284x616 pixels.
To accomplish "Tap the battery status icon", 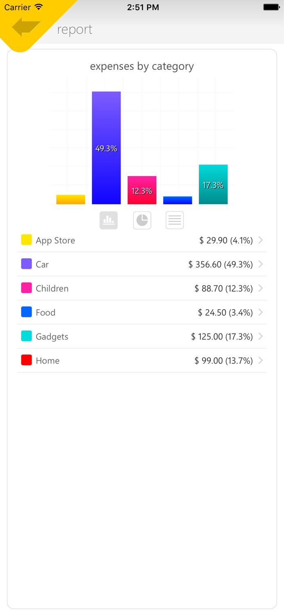I will coord(270,7).
